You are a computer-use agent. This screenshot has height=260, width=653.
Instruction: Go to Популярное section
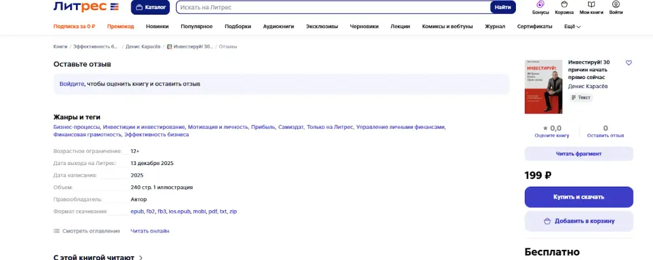pyautogui.click(x=196, y=26)
